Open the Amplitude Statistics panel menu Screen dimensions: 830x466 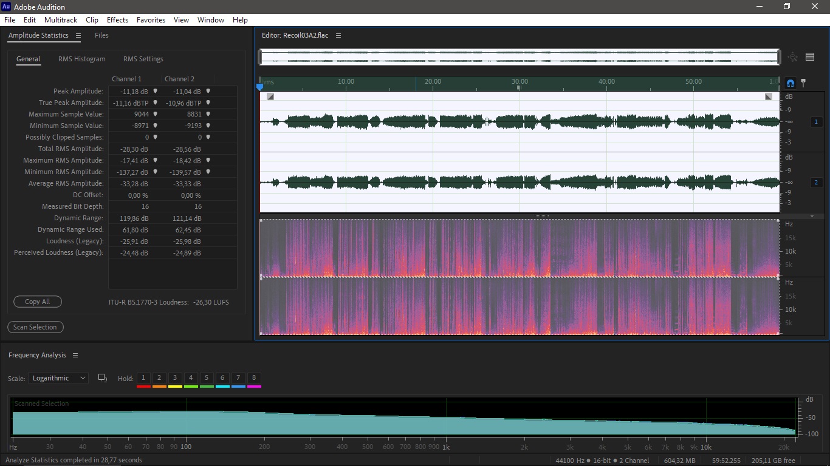coord(78,36)
